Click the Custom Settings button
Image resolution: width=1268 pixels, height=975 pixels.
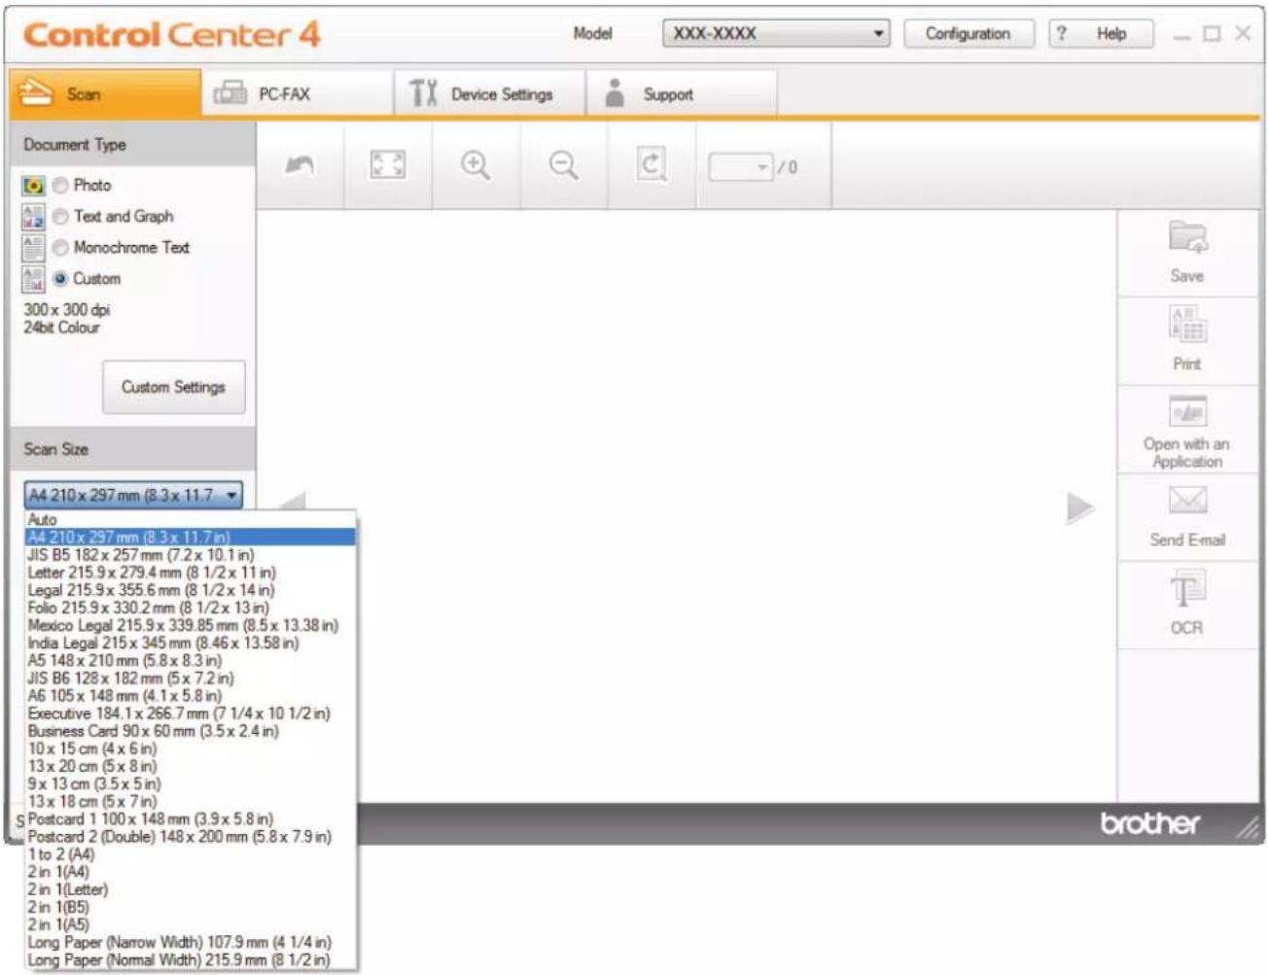pyautogui.click(x=173, y=387)
